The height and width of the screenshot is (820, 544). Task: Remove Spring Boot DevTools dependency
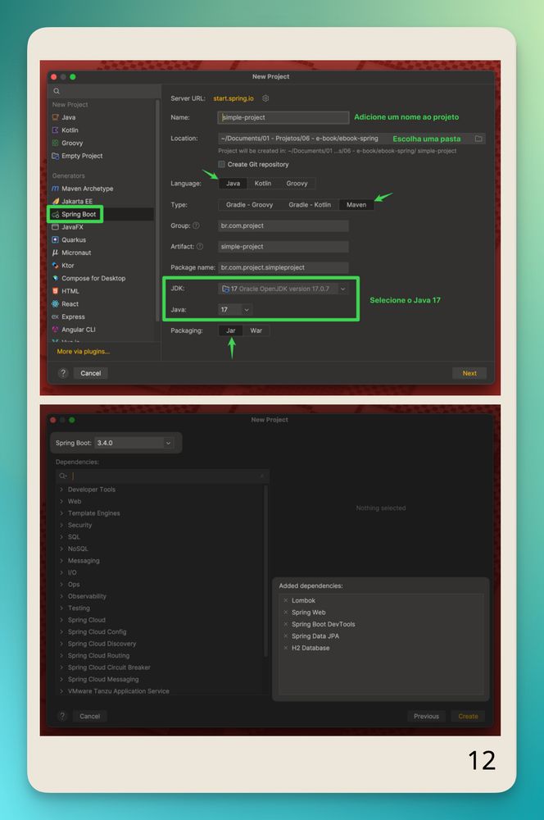(285, 624)
